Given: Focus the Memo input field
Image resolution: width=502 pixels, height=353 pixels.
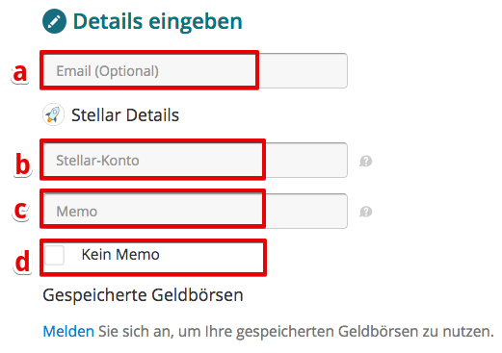Looking at the screenshot, I should click(196, 211).
